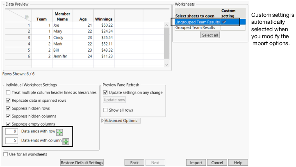
Task: Expand Advanced Options disclosure triangle
Action: 102,121
